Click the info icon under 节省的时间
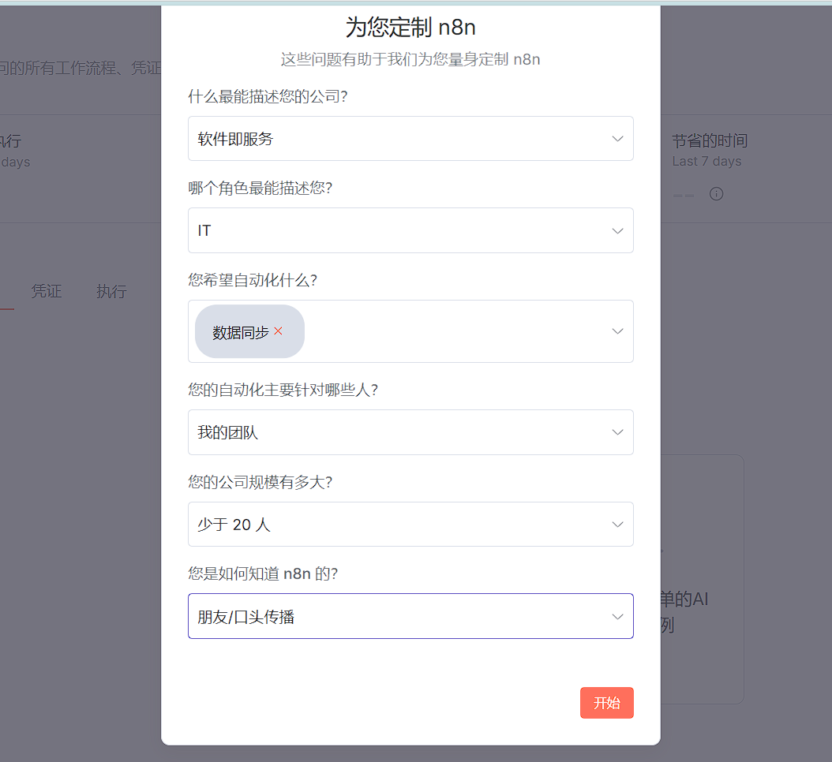 tap(716, 194)
